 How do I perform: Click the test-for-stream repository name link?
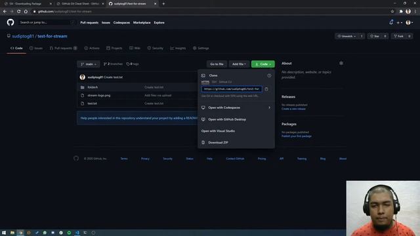click(52, 36)
